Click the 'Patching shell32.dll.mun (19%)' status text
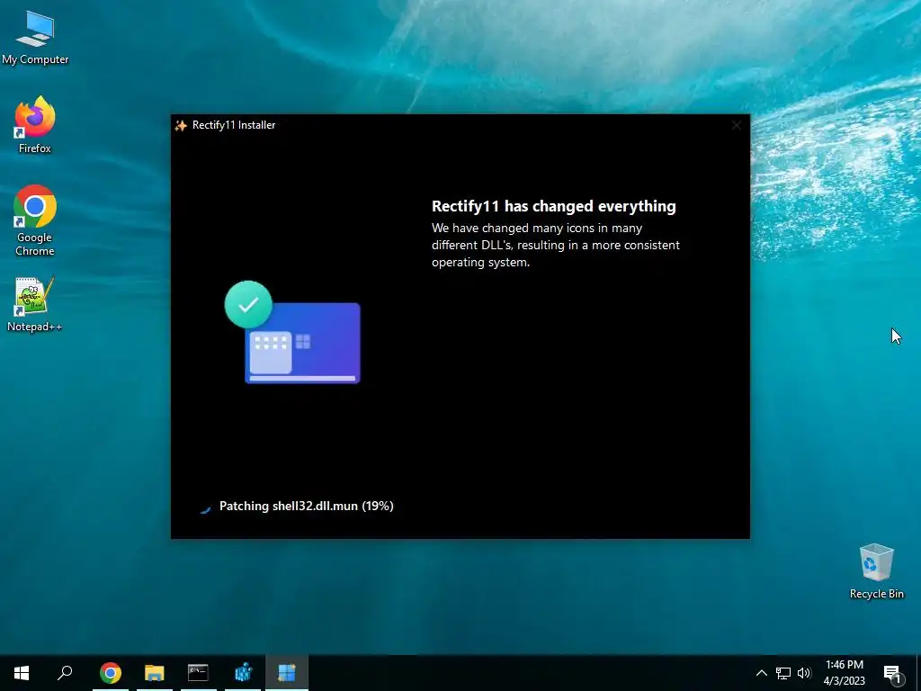The width and height of the screenshot is (921, 691). [x=307, y=506]
